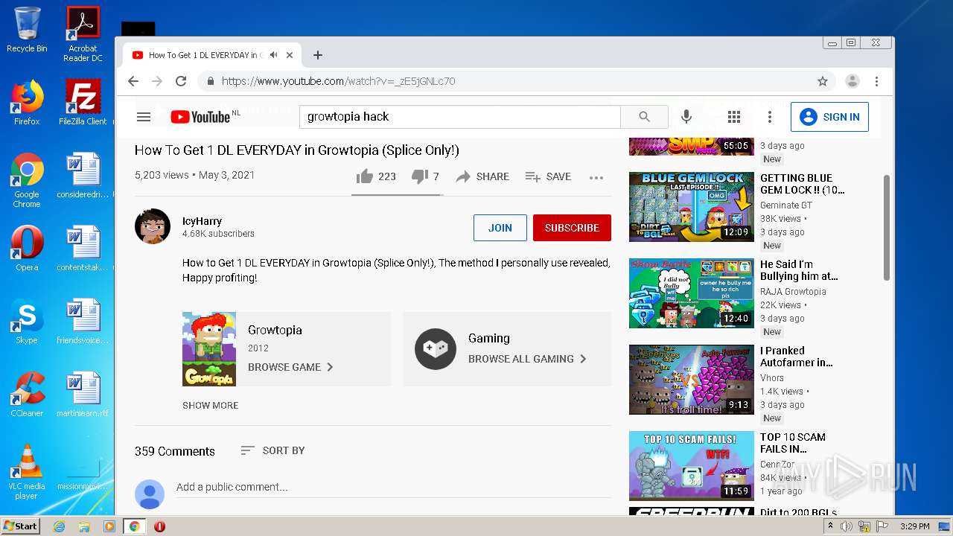
Task: Open Chrome three-dot menu
Action: (877, 81)
